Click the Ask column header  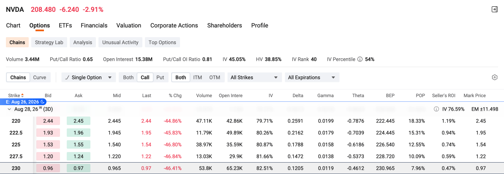[x=79, y=96]
